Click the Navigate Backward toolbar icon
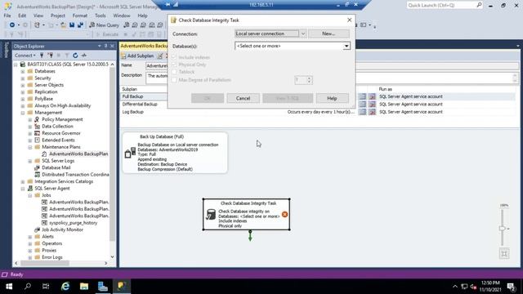The width and height of the screenshot is (523, 294). [12, 25]
